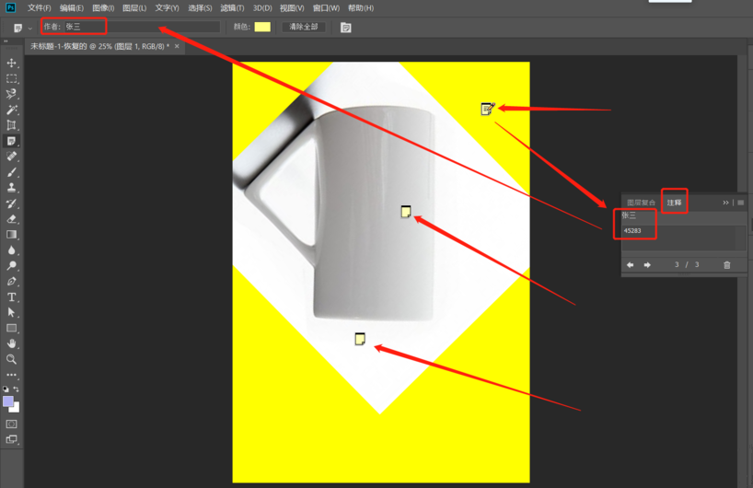Image resolution: width=753 pixels, height=488 pixels.
Task: Close the 未标题-1-恢复的 document tab
Action: pos(177,46)
